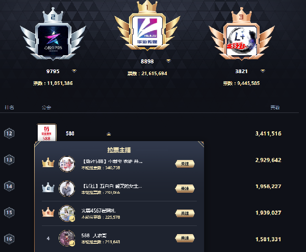
Task: Collapse the 588 guild streamer panel
Action: pos(109,134)
